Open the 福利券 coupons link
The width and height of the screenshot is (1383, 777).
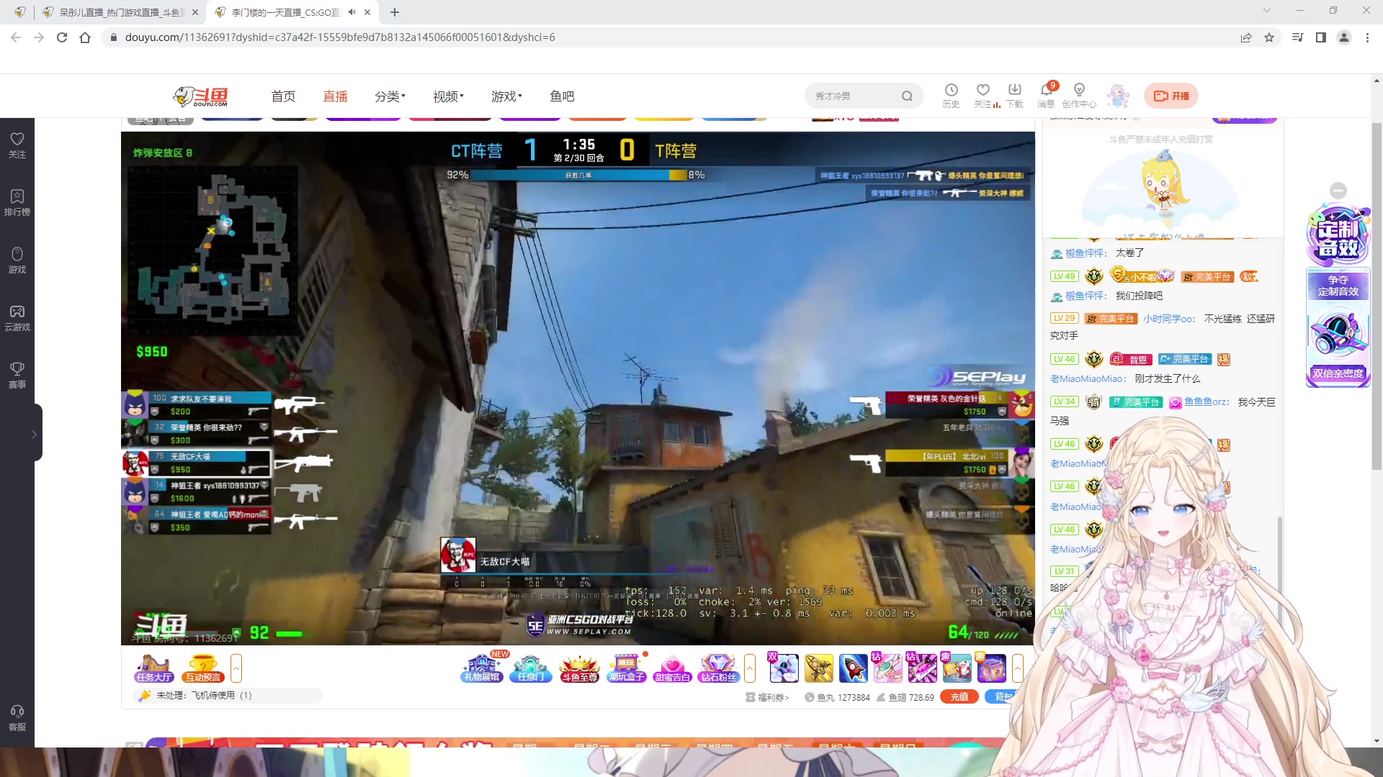pos(768,697)
